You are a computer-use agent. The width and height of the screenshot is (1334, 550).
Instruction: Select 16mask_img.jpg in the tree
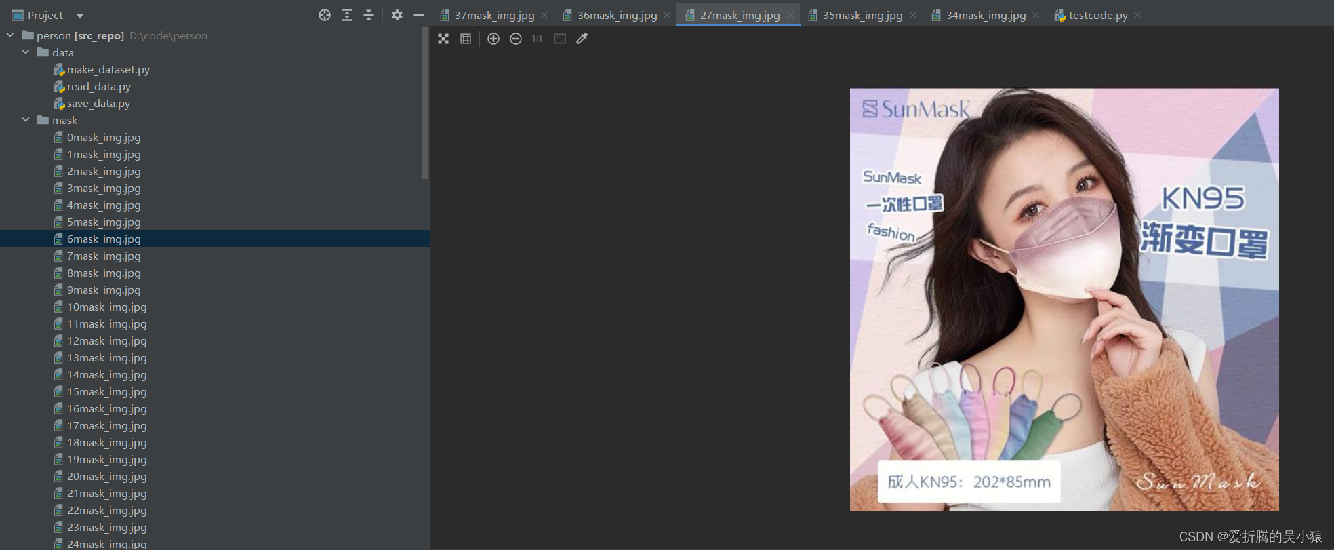coord(107,408)
